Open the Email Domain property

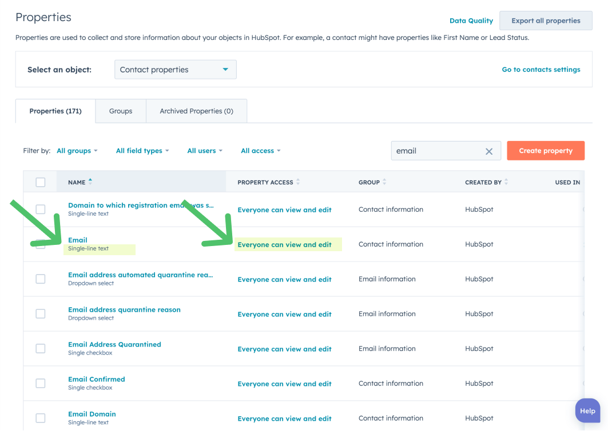click(x=92, y=414)
